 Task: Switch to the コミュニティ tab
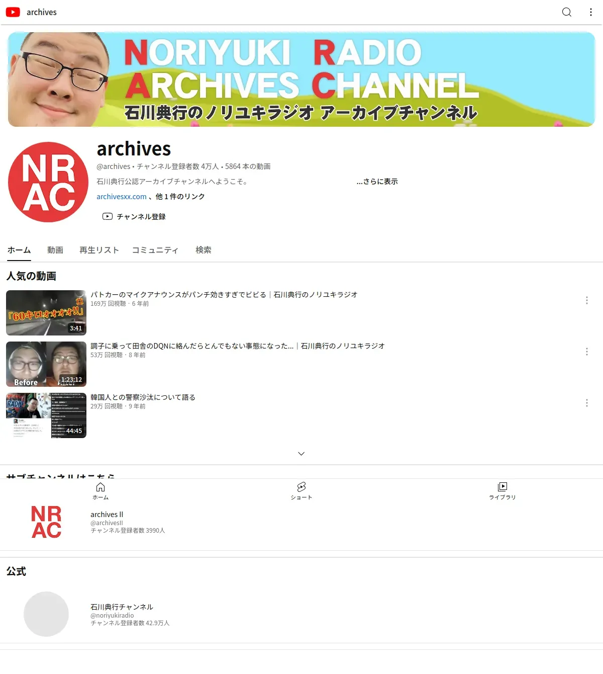click(155, 250)
